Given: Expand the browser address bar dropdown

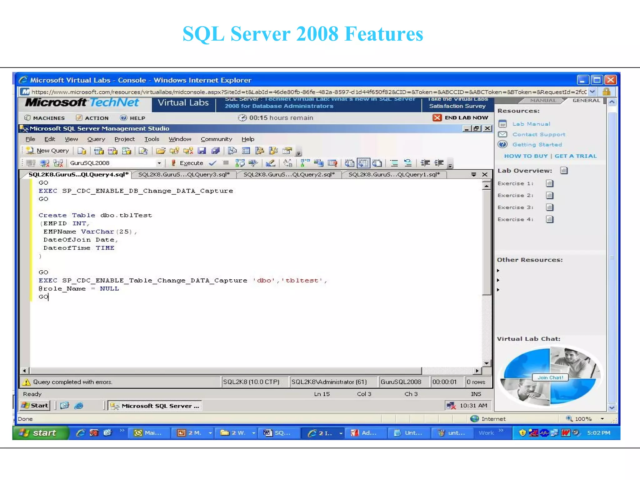Looking at the screenshot, I should (592, 92).
